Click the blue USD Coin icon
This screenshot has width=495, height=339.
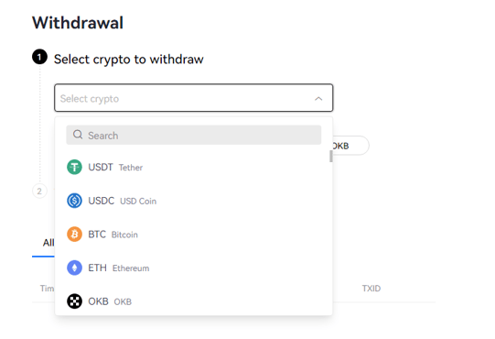coord(74,201)
